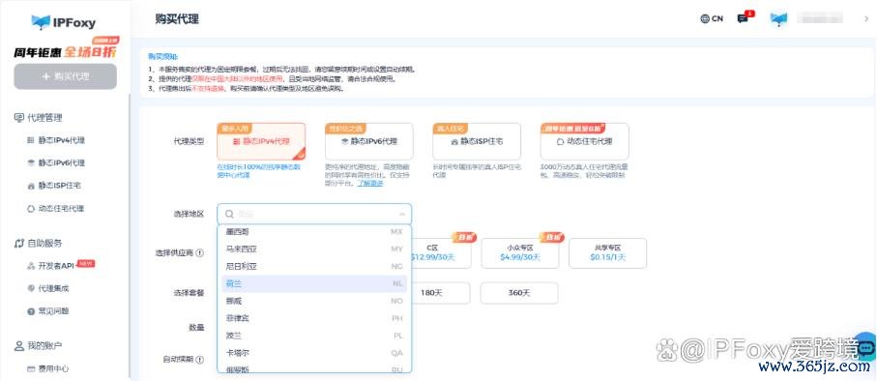Click the 购买代理 button in sidebar
The width and height of the screenshot is (877, 381).
[66, 76]
